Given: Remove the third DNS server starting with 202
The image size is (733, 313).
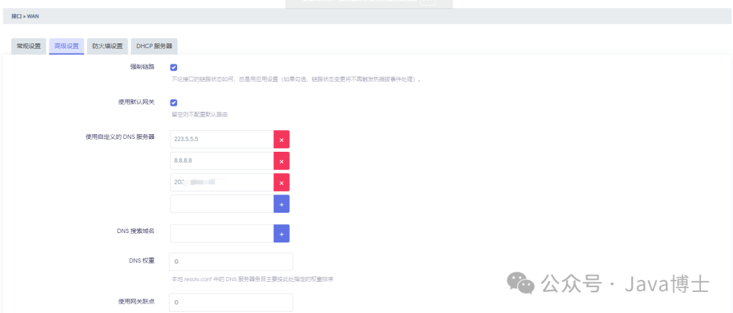Looking at the screenshot, I should coord(281,182).
